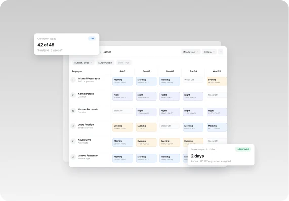289x201 pixels.
Task: Select Kevin's Mon 03 Evening shift
Action: click(x=170, y=142)
